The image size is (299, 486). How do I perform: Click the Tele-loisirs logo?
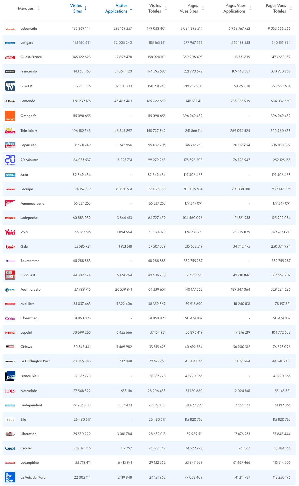pyautogui.click(x=10, y=131)
